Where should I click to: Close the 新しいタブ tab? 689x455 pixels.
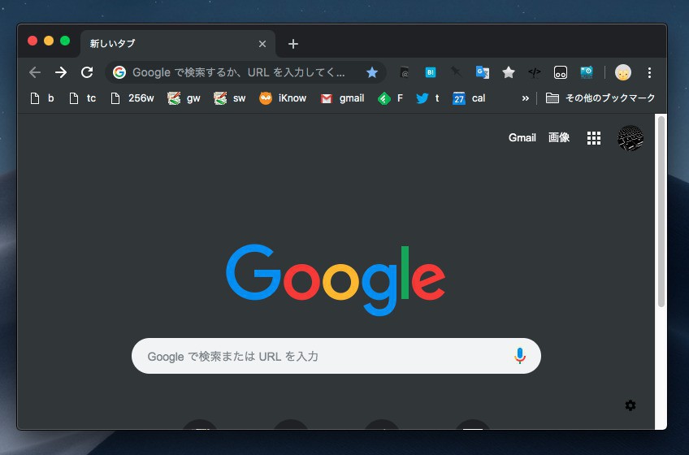pos(262,44)
